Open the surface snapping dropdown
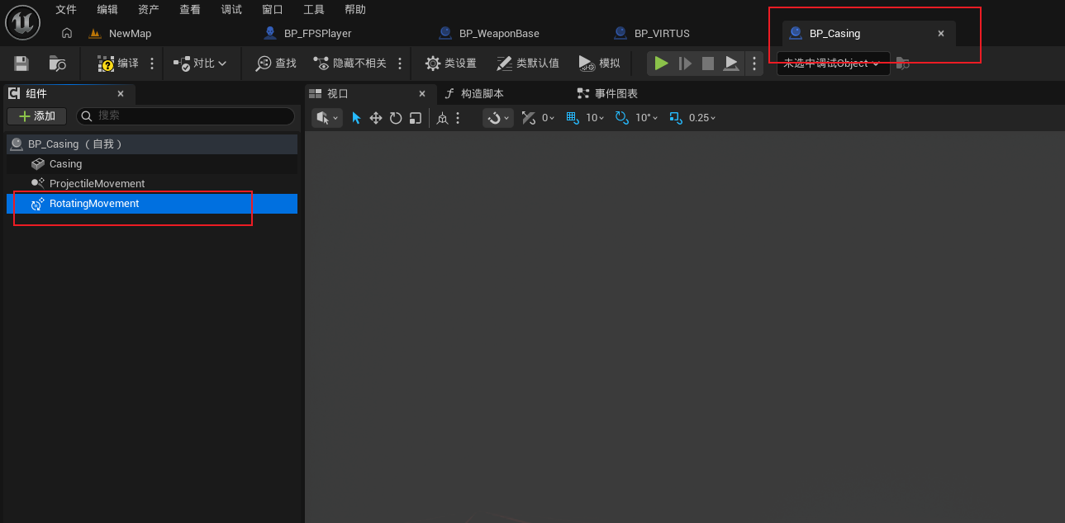The width and height of the screenshot is (1065, 523). click(498, 118)
